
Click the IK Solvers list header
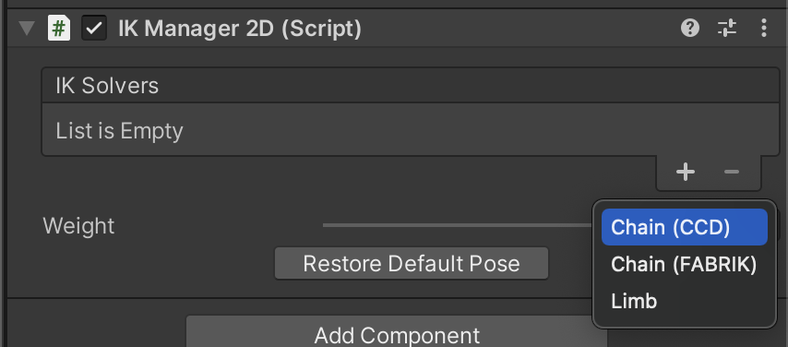pos(410,86)
